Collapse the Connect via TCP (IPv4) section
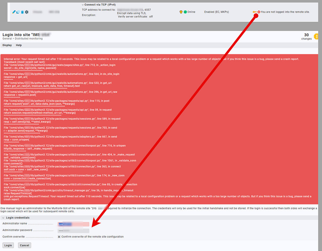This screenshot has height=251, width=322. click(x=83, y=5)
